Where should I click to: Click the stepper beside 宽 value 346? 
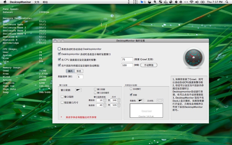[119, 100]
